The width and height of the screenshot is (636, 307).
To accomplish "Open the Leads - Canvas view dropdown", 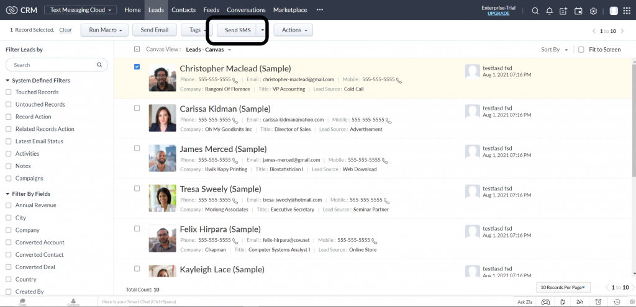I will click(209, 50).
